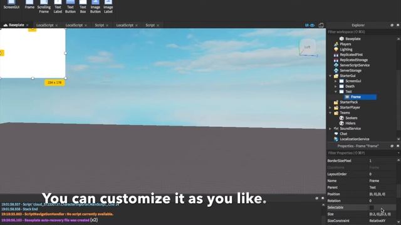Viewport: 401px width, 225px height.
Task: Insert a Frame from the toolbar
Action: coord(29,4)
